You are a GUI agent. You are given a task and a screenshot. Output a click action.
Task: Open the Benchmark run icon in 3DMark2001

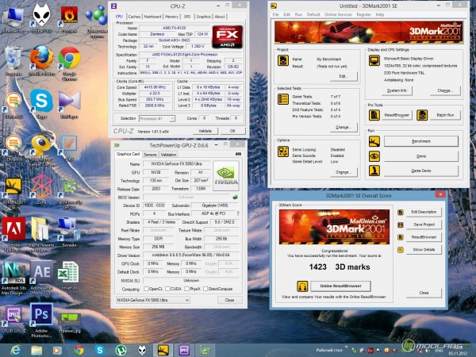click(x=374, y=141)
